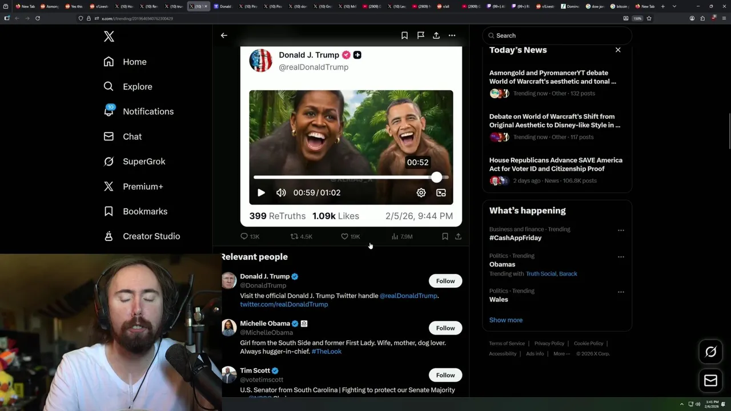Screen dimensions: 731x411
Task: Open Privacy Policy footer link
Action: point(549,344)
